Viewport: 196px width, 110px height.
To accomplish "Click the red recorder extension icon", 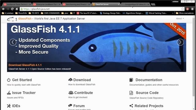I will click(x=187, y=9).
